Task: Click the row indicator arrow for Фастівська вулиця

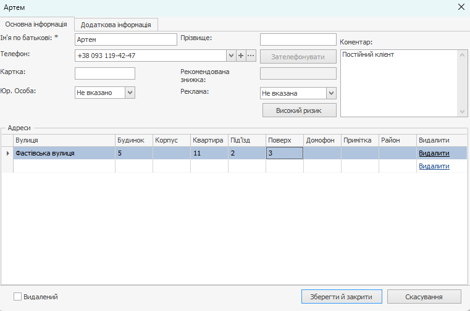Action: point(7,153)
